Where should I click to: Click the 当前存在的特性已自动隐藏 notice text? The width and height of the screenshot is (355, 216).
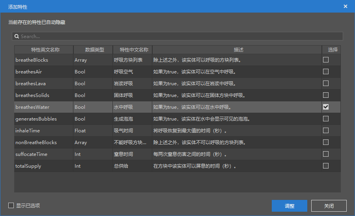pyautogui.click(x=37, y=22)
